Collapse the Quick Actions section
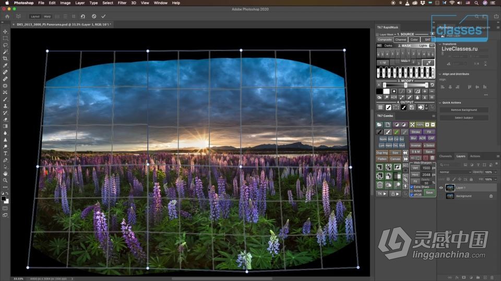Image resolution: width=501 pixels, height=281 pixels. pyautogui.click(x=440, y=103)
